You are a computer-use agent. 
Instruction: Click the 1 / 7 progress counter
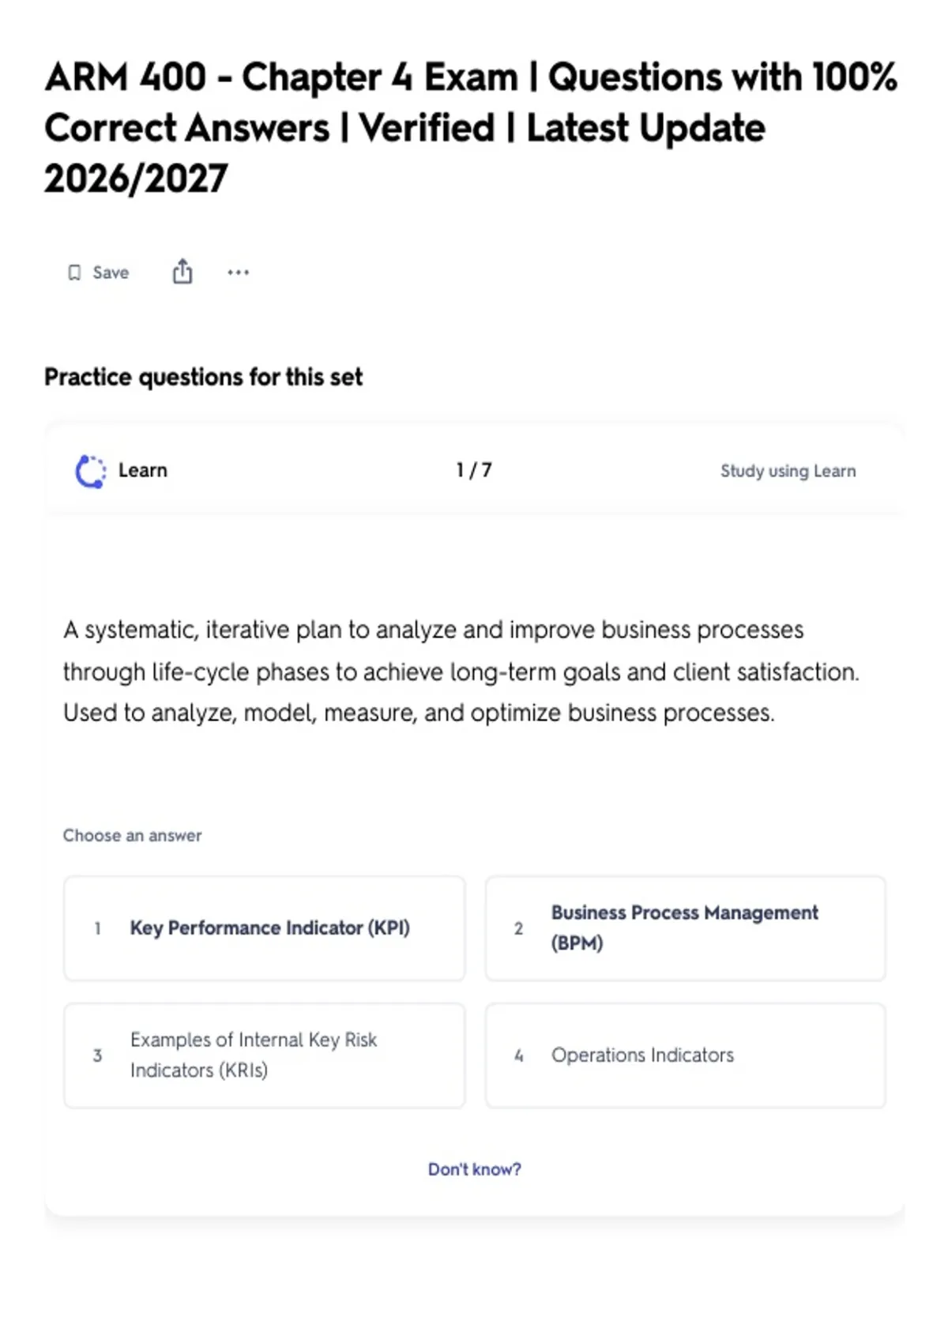point(474,470)
